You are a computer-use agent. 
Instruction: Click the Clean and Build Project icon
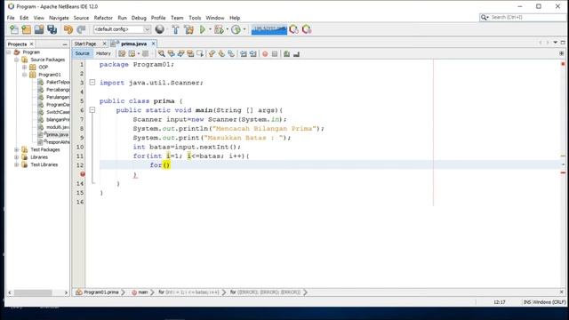click(188, 29)
